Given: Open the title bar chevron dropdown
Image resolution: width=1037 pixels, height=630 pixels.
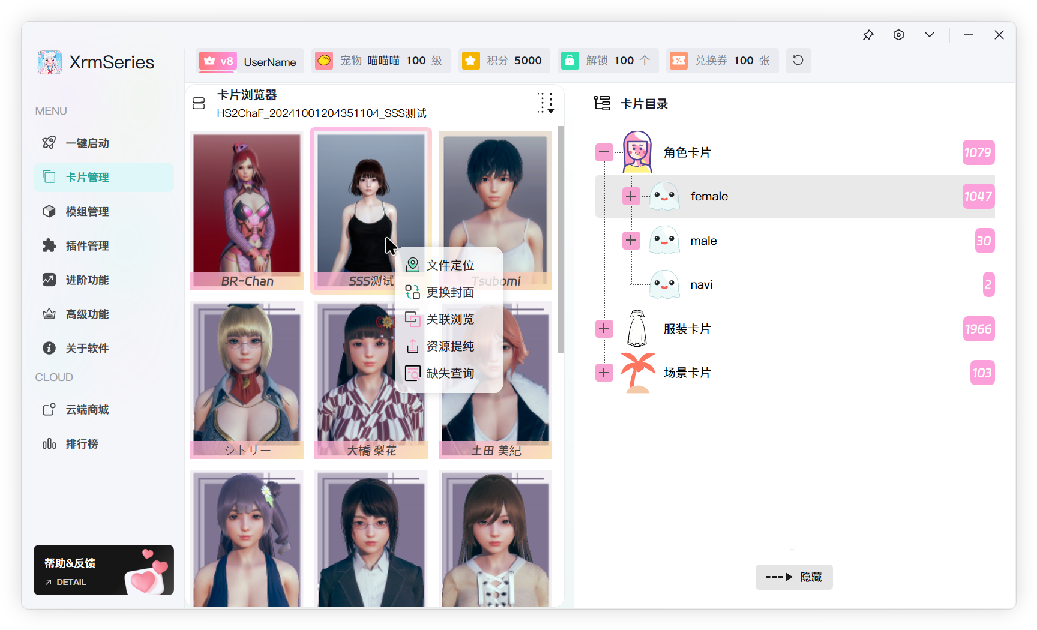Looking at the screenshot, I should (929, 35).
